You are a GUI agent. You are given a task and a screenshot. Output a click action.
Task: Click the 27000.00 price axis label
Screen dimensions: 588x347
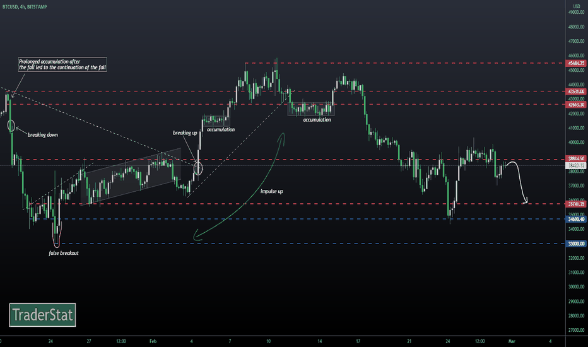coord(577,331)
